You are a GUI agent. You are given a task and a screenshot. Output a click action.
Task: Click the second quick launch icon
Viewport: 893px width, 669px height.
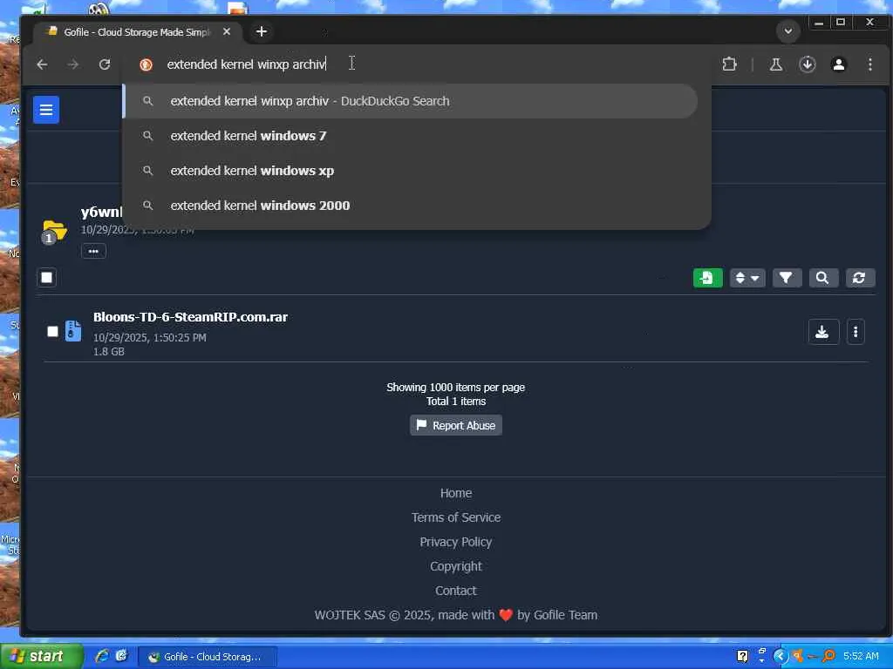(121, 656)
